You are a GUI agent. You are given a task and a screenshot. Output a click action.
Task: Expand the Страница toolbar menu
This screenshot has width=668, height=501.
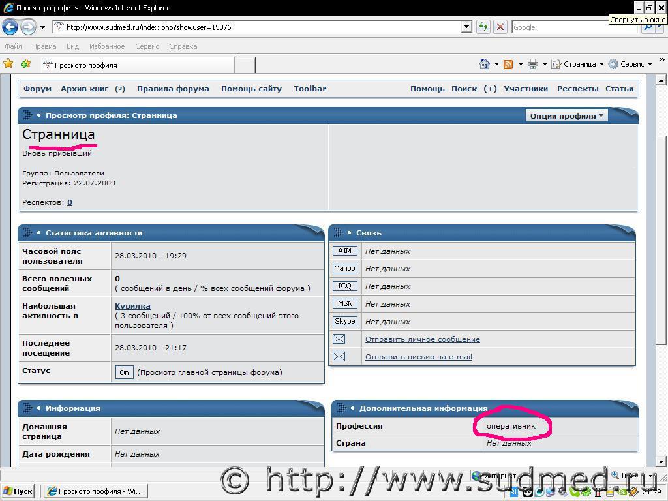[x=578, y=64]
